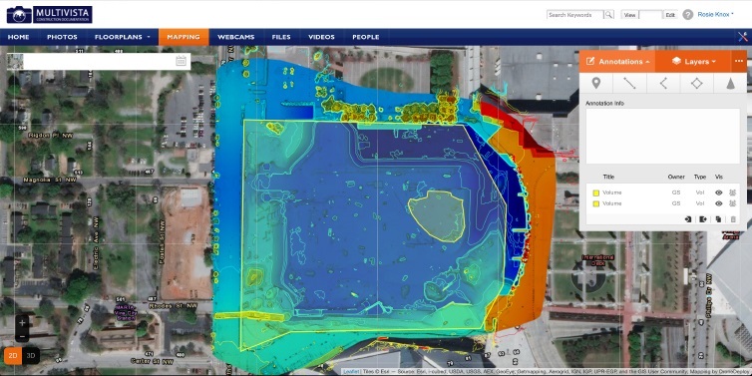This screenshot has width=752, height=376.
Task: Expand the Layers dropdown
Action: [693, 62]
